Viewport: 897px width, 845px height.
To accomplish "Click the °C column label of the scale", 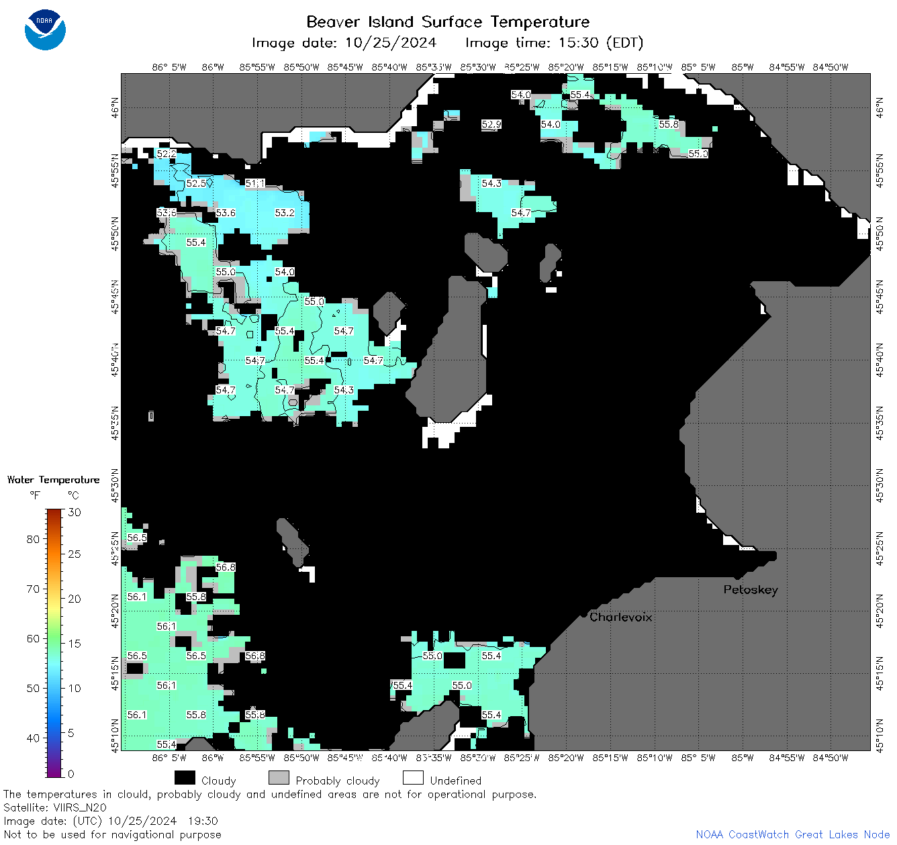I will (73, 495).
